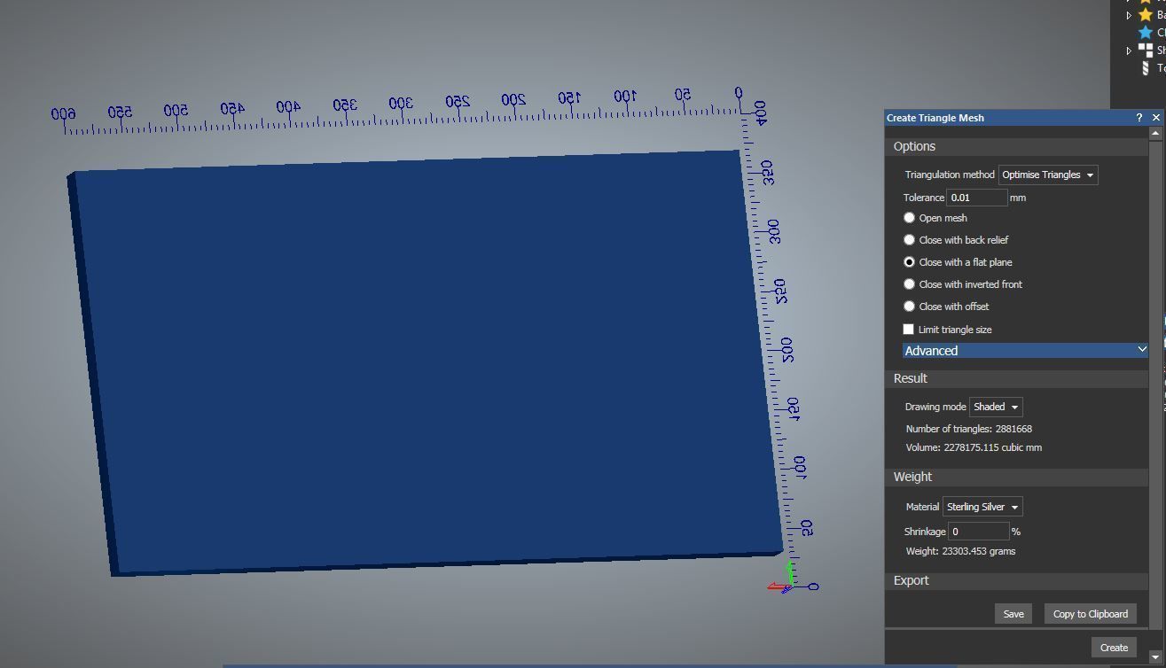Open the Triangulation method dropdown
The image size is (1166, 668).
pyautogui.click(x=1048, y=175)
